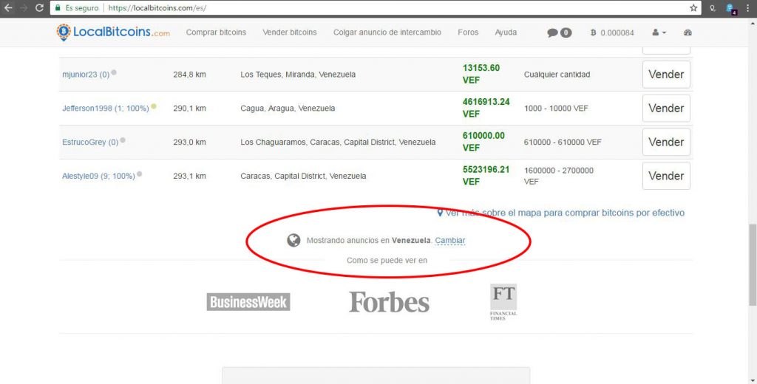
Task: Open Comprar bitcoins menu item
Action: 216,32
